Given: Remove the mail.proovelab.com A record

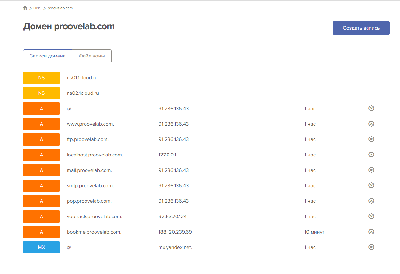Looking at the screenshot, I should [x=371, y=170].
